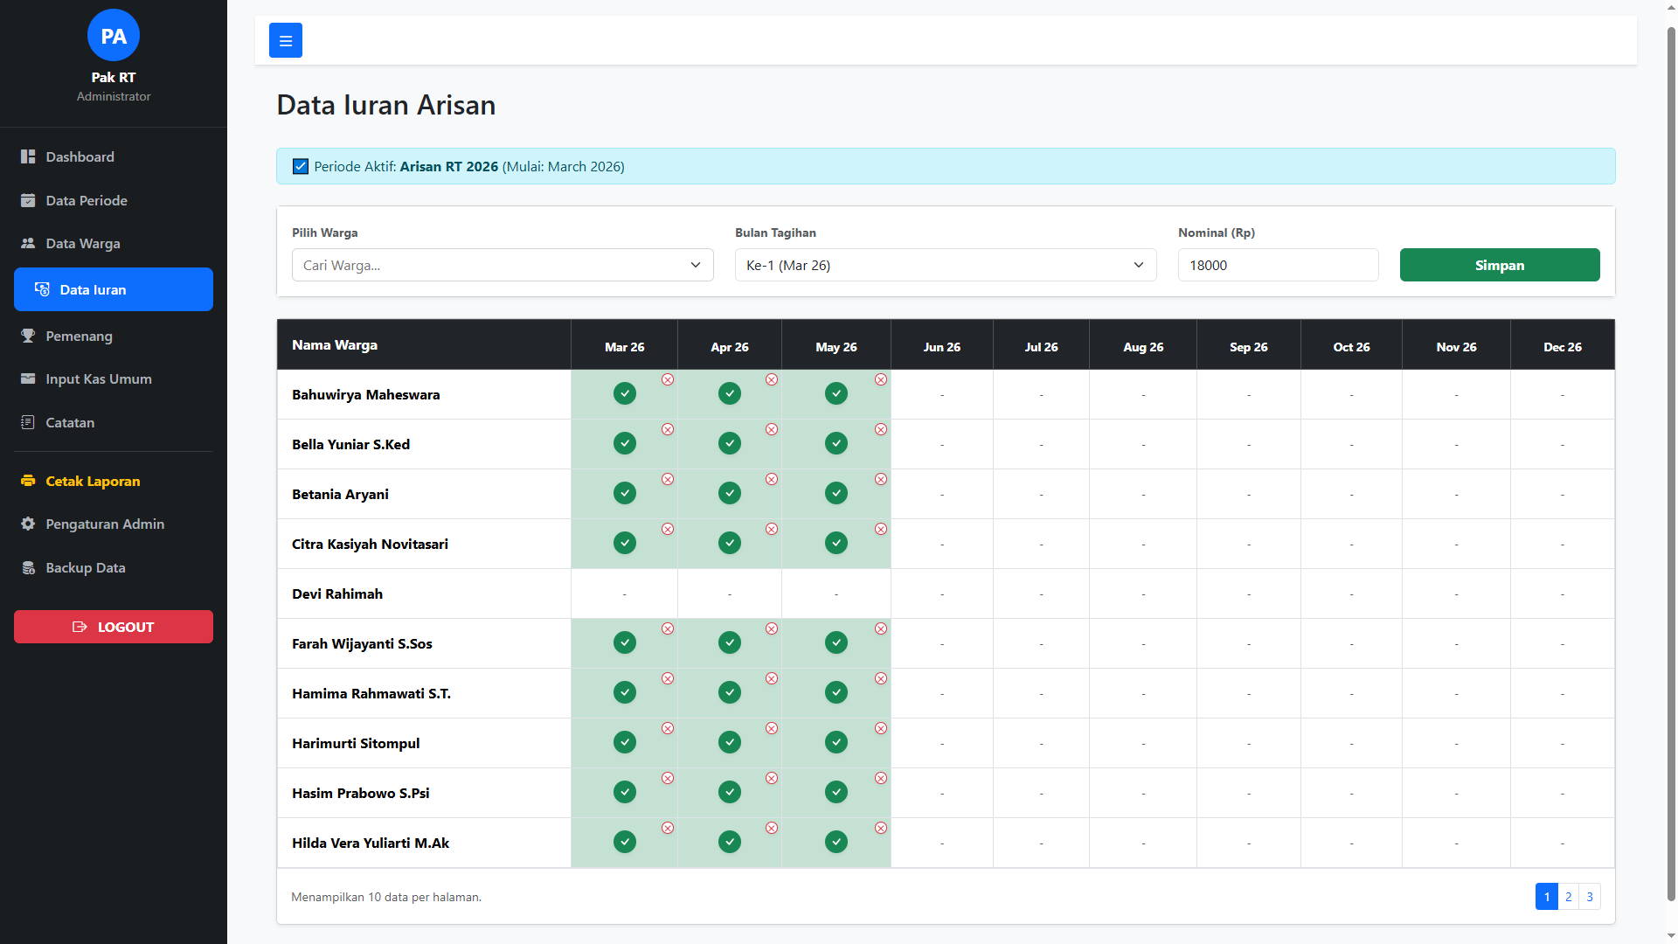Click the PA profile avatar
The width and height of the screenshot is (1678, 944).
[114, 36]
